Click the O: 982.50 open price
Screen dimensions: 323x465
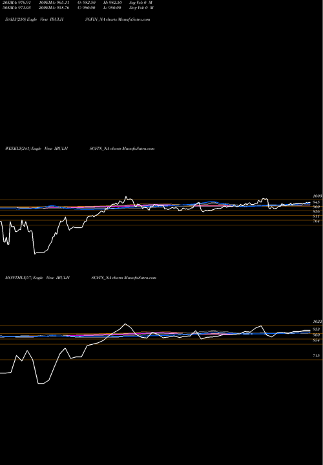[86, 3]
